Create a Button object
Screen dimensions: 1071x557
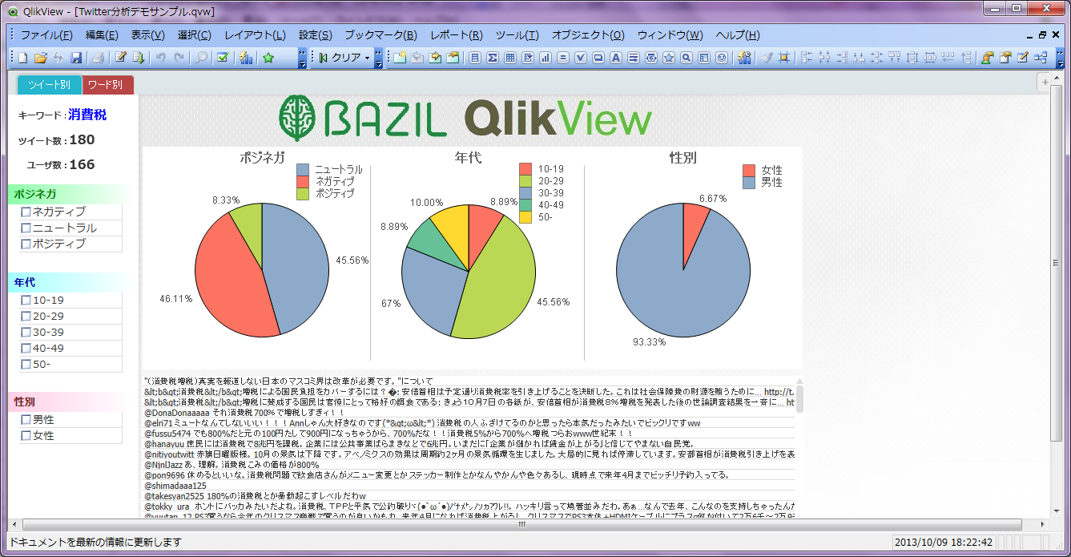[x=598, y=58]
